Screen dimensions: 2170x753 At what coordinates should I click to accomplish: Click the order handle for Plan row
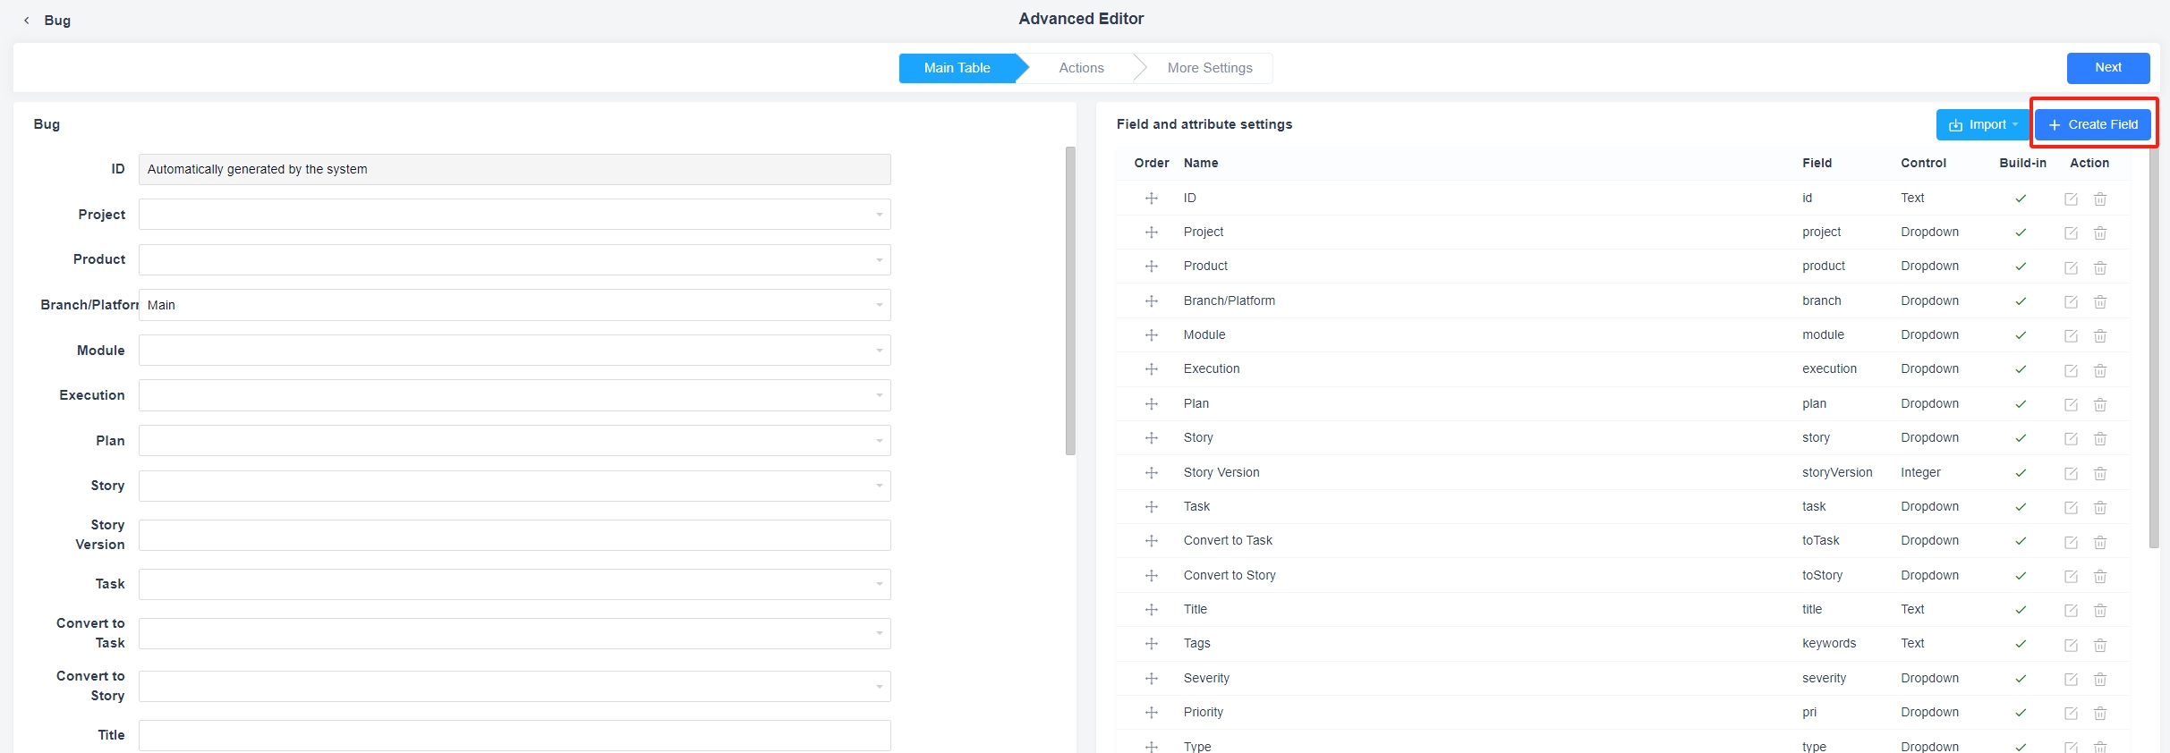tap(1152, 404)
